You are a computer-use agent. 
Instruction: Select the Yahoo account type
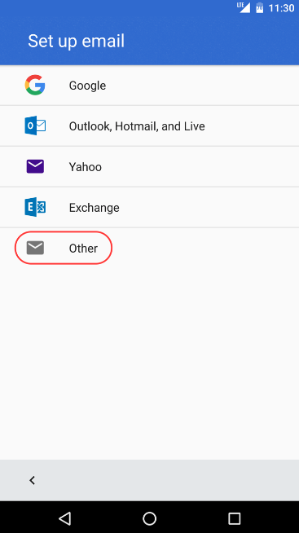pyautogui.click(x=150, y=166)
